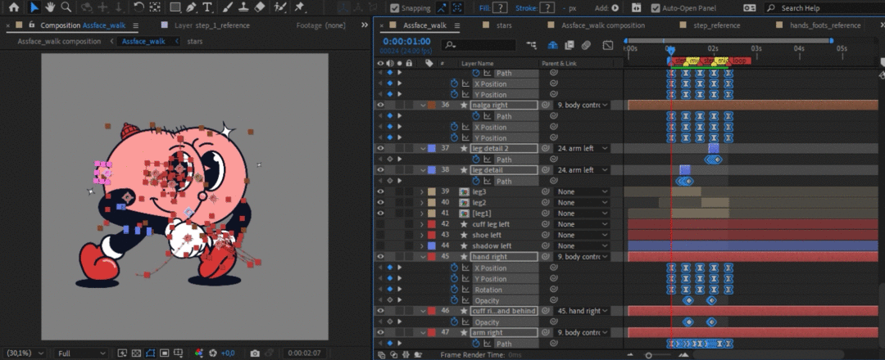Select the Selection arrow tool
885x360 pixels.
[x=34, y=8]
